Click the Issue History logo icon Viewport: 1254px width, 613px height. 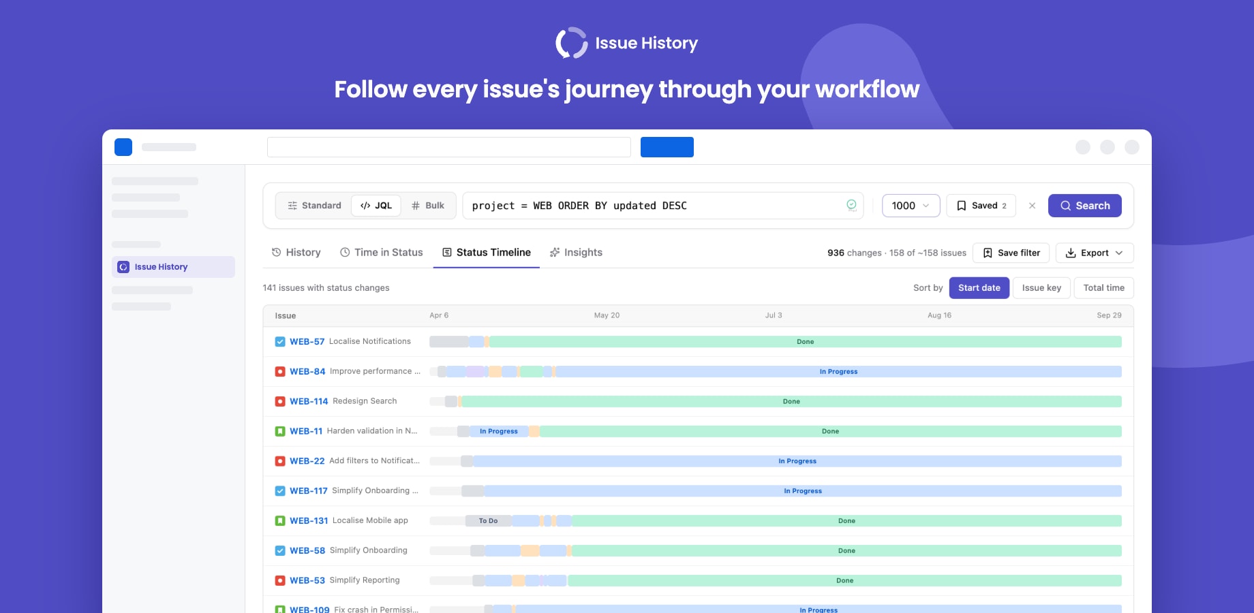pyautogui.click(x=571, y=43)
